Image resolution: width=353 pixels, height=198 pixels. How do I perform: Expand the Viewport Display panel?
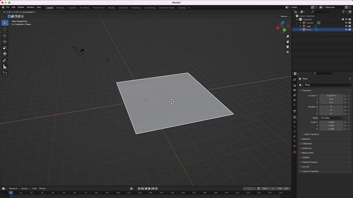309,162
